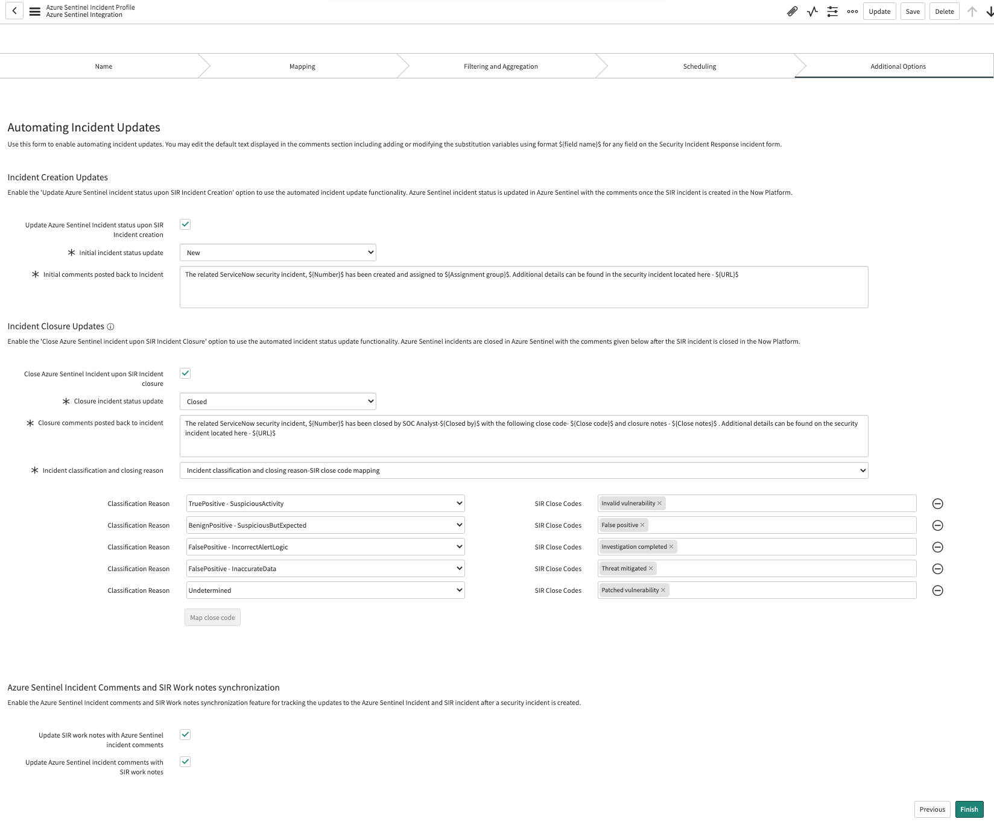Go to previous record with up arrow
Screen dimensions: 994x822
coord(972,11)
